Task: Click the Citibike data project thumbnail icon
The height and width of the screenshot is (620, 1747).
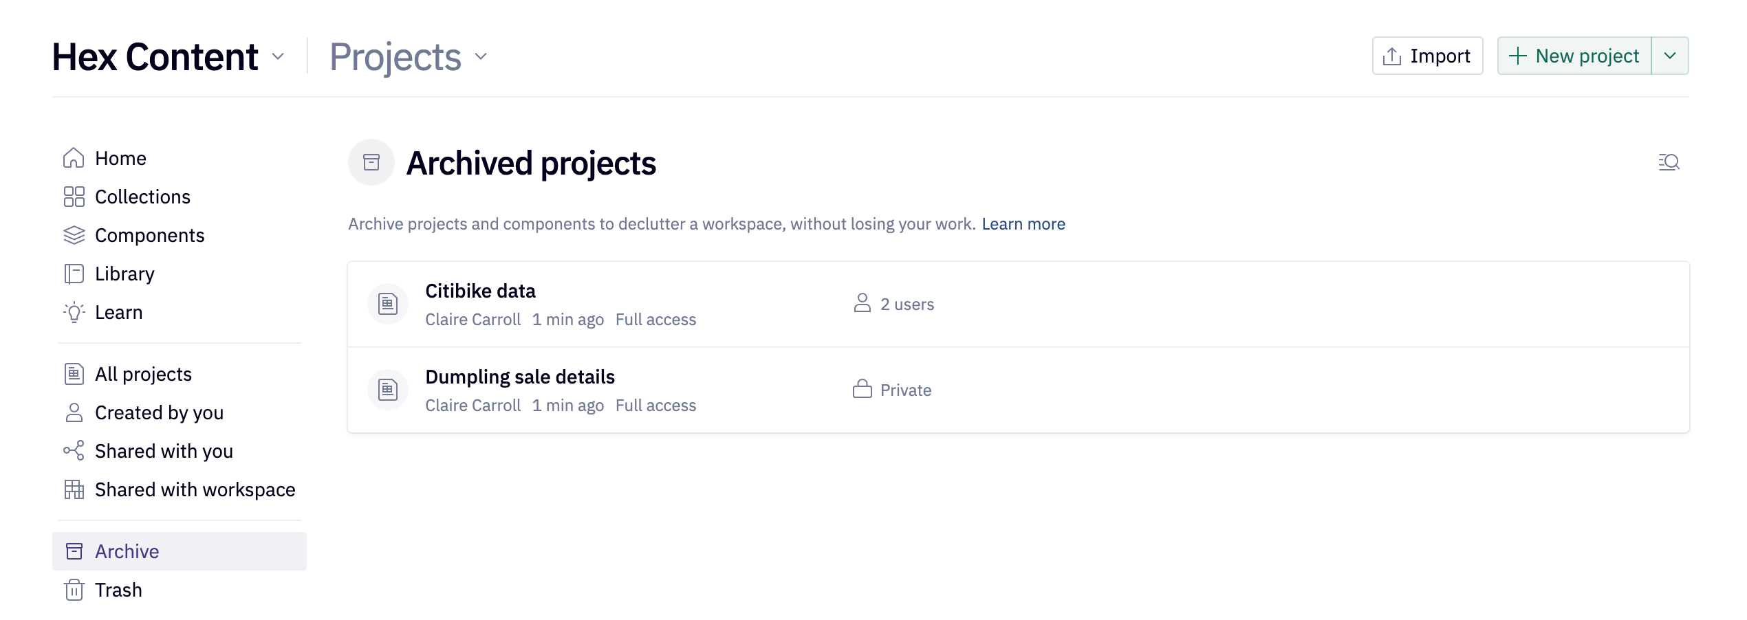Action: click(387, 303)
